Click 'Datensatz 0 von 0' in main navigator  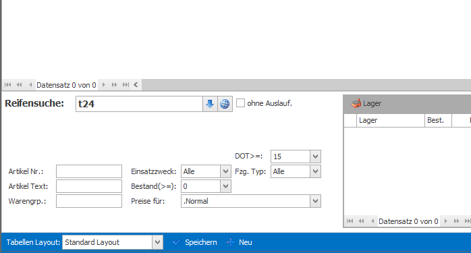coord(66,85)
